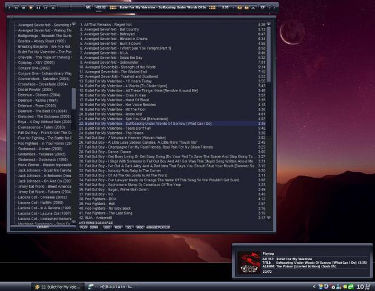
Task: Click the playlist scrollbar thumb
Action: 268,55
